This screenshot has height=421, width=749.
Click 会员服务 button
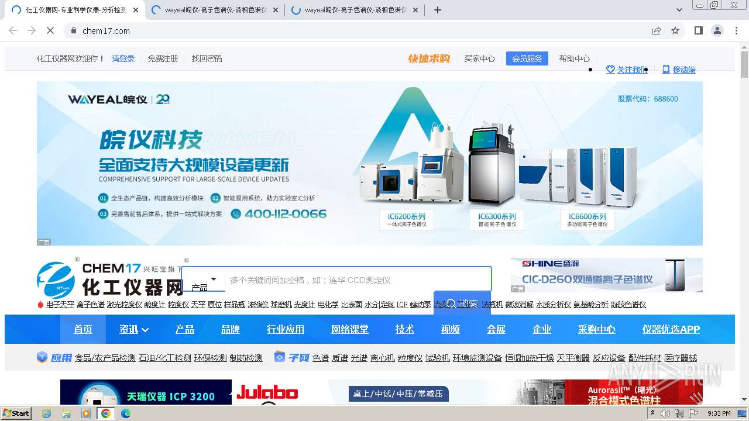(x=527, y=58)
